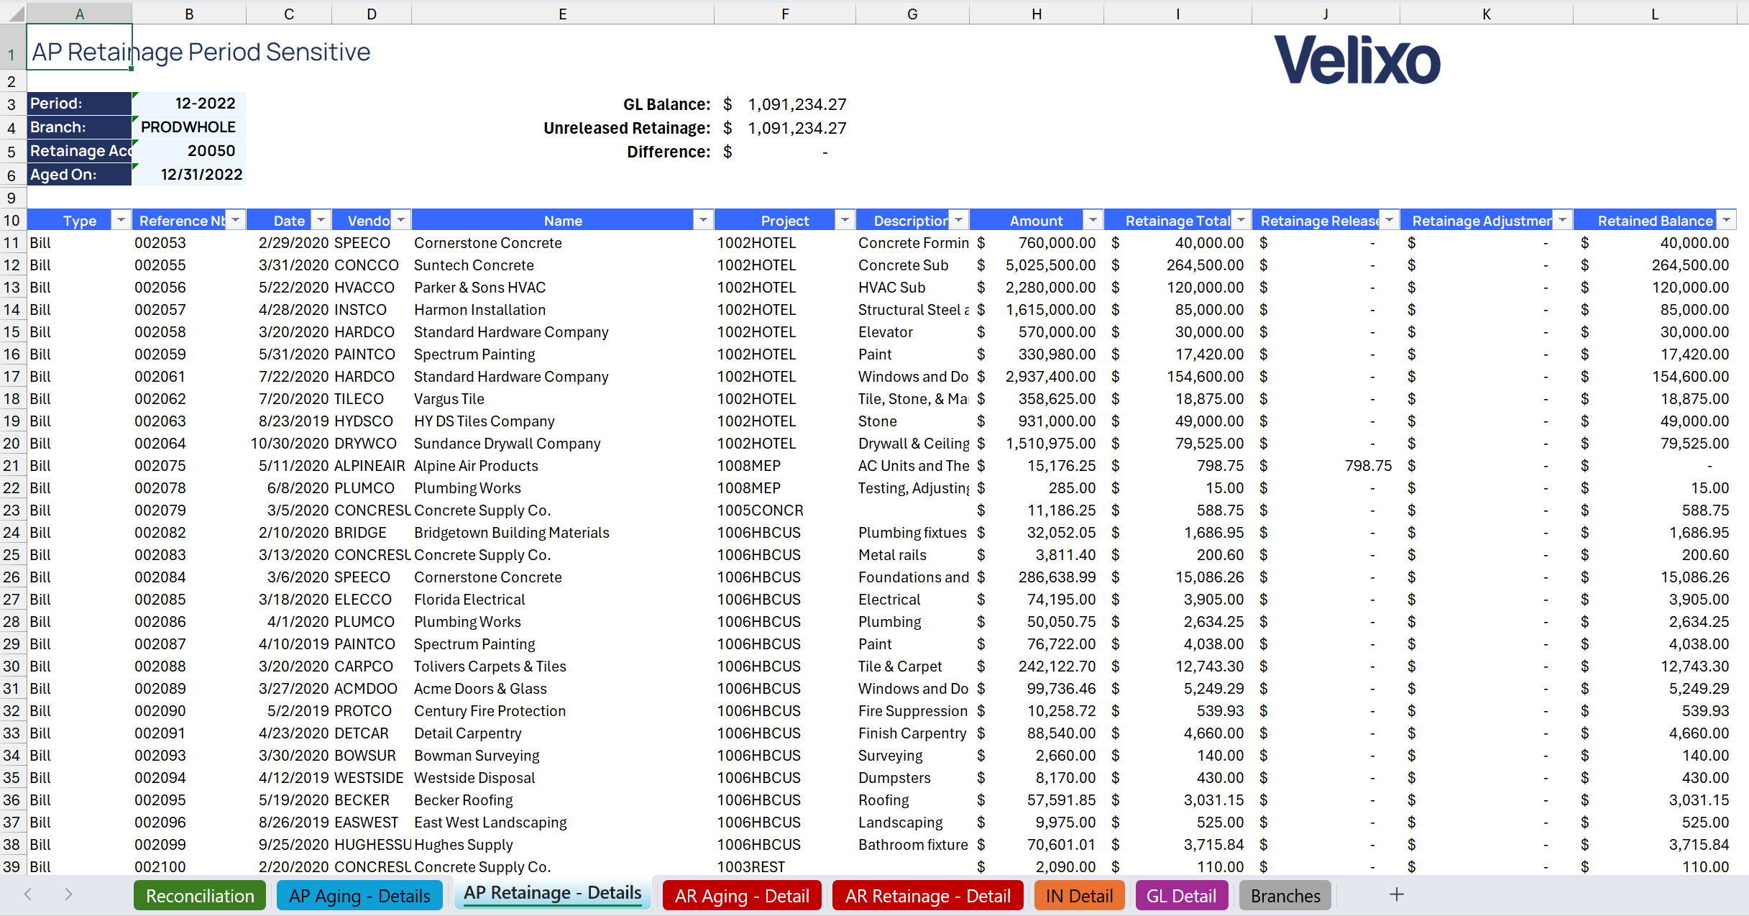Select the AP Retainage - Details tab
The height and width of the screenshot is (916, 1749).
552,893
